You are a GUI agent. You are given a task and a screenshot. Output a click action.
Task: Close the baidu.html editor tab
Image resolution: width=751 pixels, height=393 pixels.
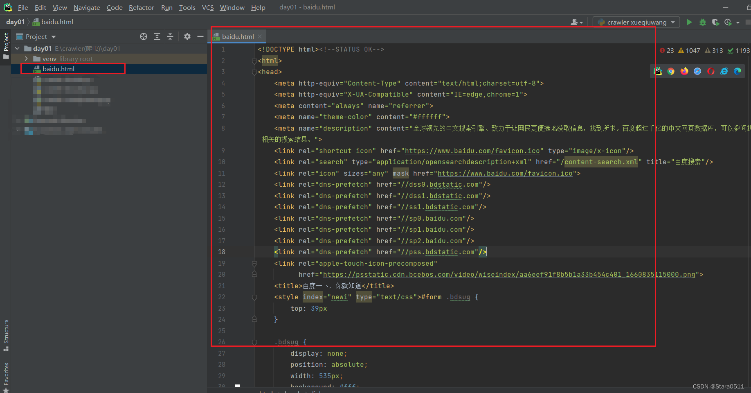click(260, 36)
